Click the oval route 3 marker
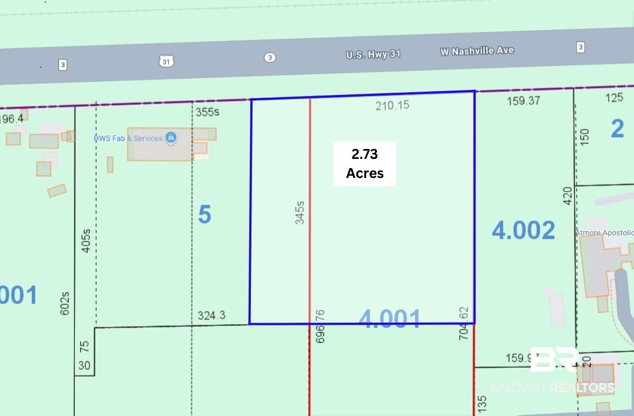Screen dimensions: 634x416 [x=269, y=57]
